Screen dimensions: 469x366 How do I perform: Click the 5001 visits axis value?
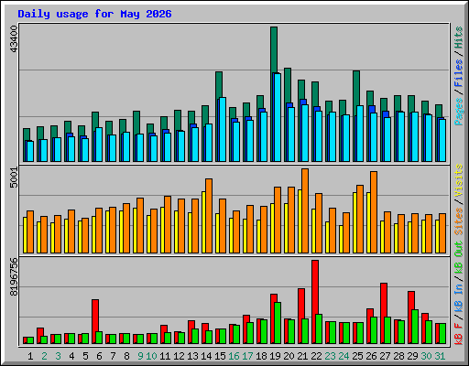(14, 178)
